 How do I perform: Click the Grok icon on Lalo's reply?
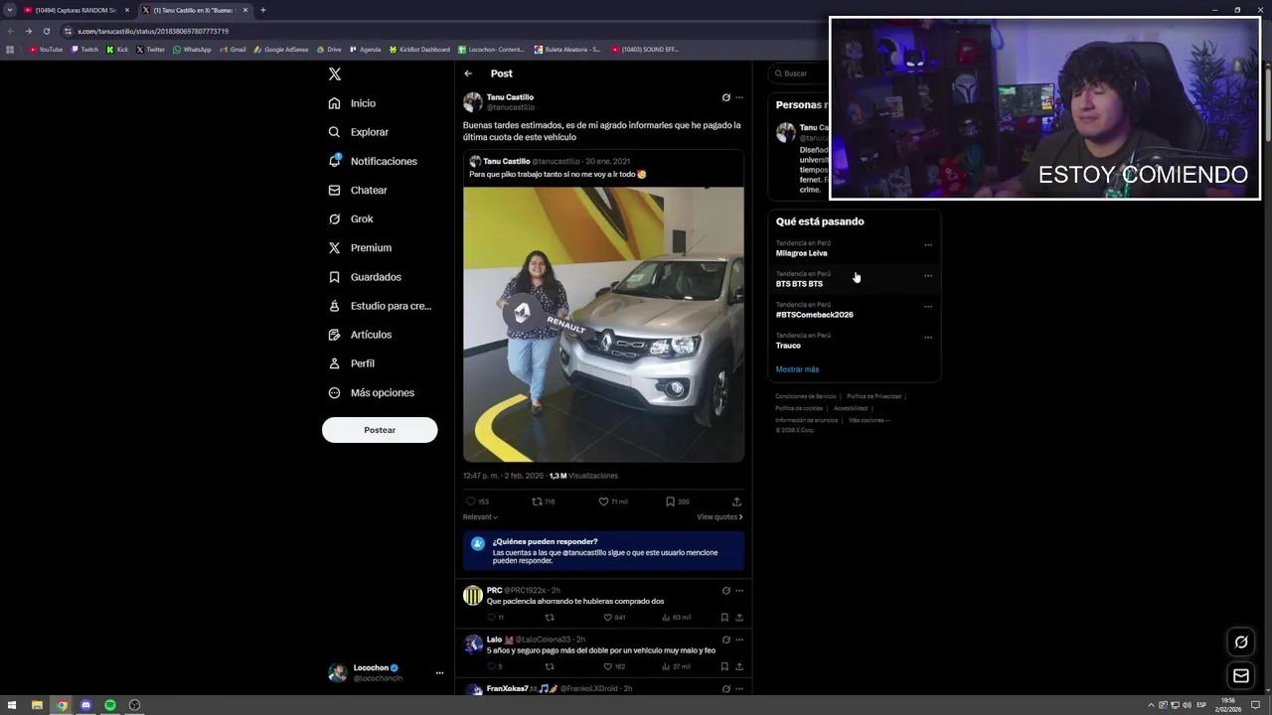pyautogui.click(x=725, y=640)
